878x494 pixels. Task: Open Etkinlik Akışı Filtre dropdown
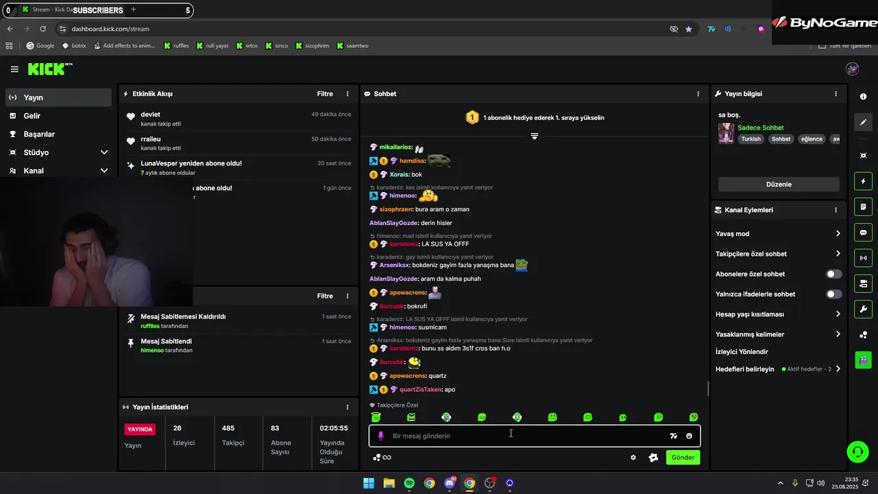(x=325, y=94)
